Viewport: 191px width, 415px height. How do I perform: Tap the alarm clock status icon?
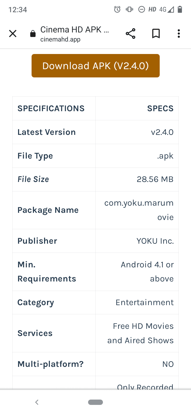point(117,10)
